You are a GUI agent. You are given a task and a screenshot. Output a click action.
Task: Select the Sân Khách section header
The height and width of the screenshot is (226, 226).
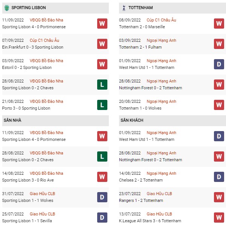[173, 121]
